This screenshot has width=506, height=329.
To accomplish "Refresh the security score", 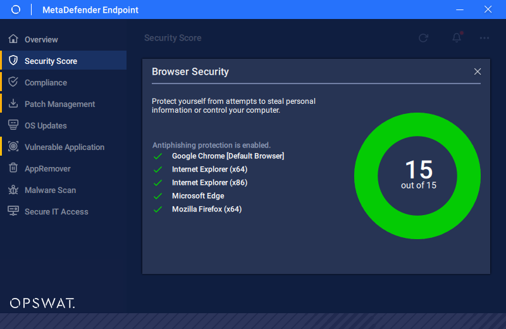I will (x=423, y=38).
